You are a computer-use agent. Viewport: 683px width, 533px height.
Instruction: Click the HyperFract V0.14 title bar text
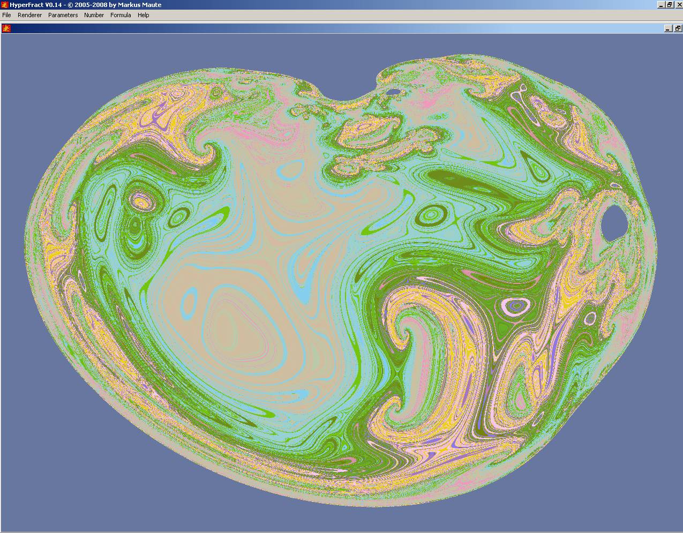pyautogui.click(x=86, y=5)
